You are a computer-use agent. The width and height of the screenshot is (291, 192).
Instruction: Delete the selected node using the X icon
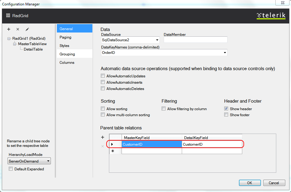click(17, 29)
